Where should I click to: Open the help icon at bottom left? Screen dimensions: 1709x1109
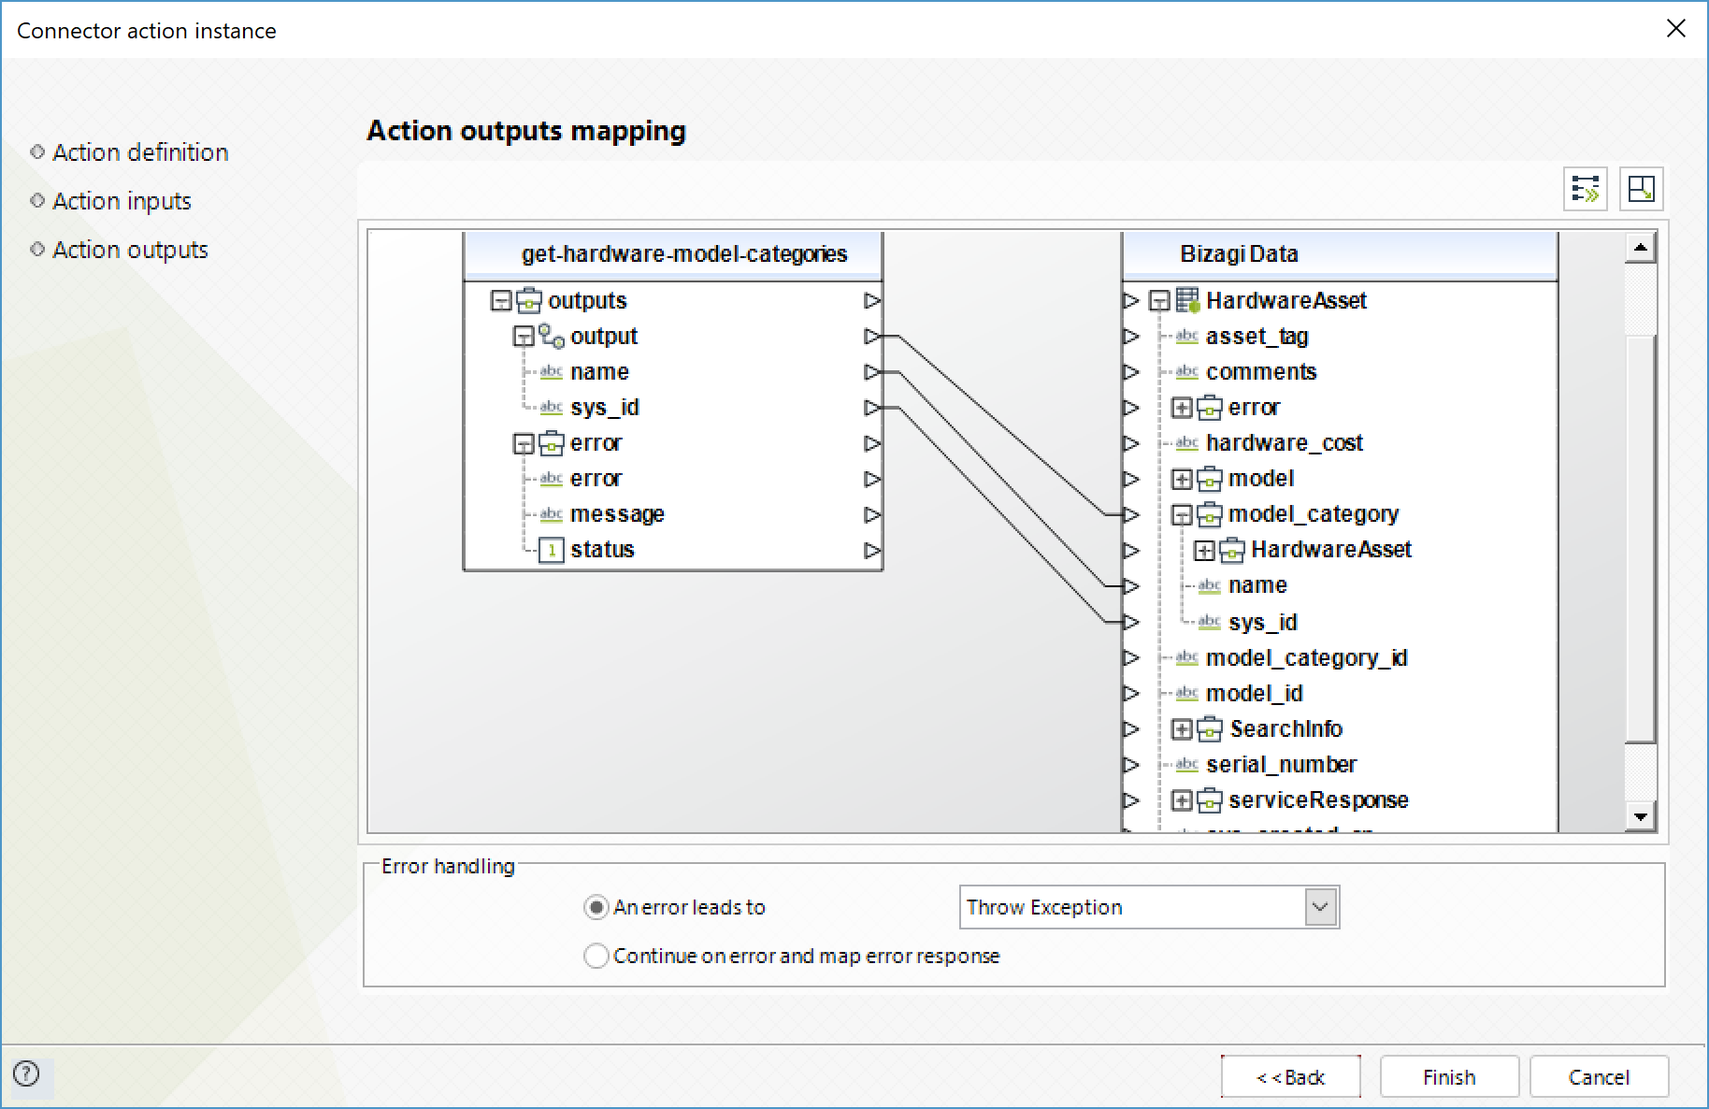click(27, 1073)
